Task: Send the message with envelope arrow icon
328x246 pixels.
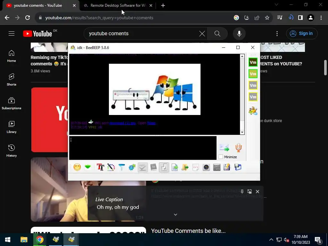Action: tap(224, 147)
